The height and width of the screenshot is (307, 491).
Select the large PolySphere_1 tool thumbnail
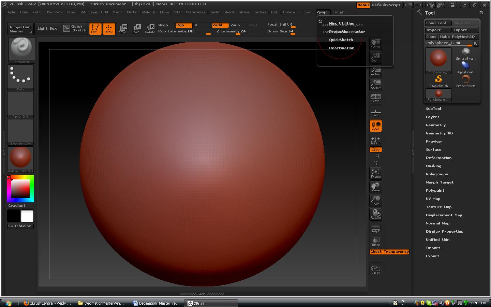438,61
